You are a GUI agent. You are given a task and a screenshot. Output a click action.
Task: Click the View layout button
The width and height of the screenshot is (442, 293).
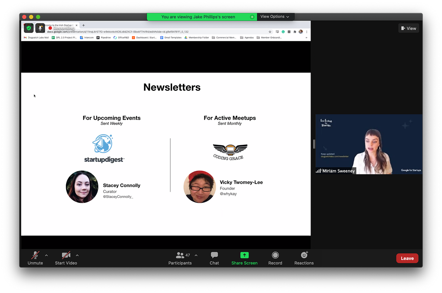409,28
